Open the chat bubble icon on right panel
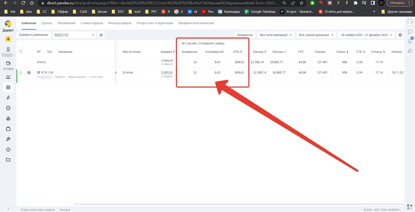This screenshot has height=212, width=415. tap(410, 31)
